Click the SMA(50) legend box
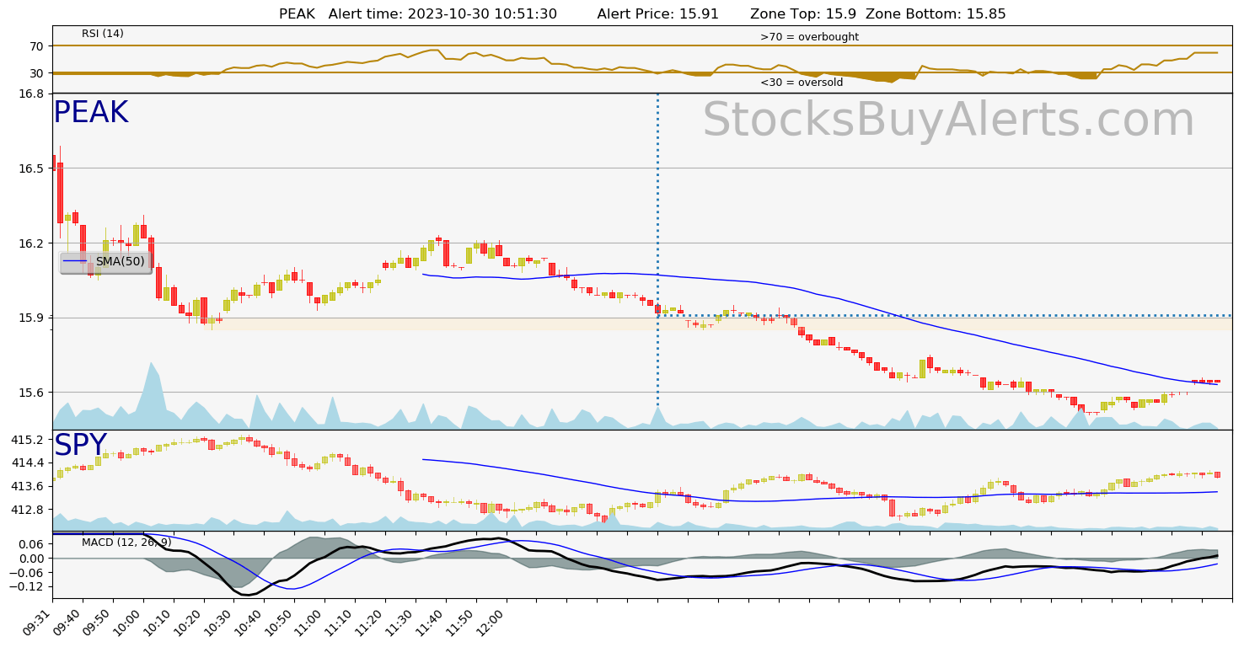Viewport: 1244px width, 647px height. point(105,262)
